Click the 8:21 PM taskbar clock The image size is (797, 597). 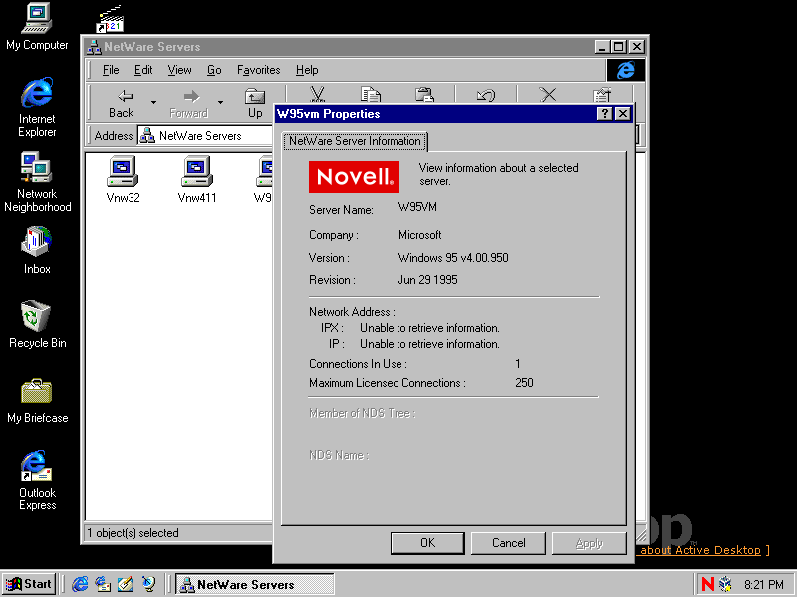763,585
